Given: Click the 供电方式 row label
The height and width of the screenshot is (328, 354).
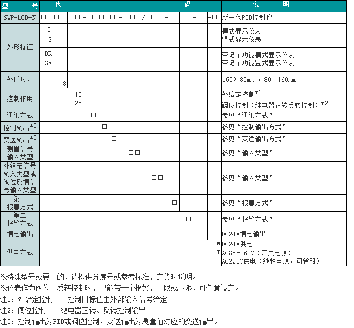Looking at the screenshot, I should [20, 252].
